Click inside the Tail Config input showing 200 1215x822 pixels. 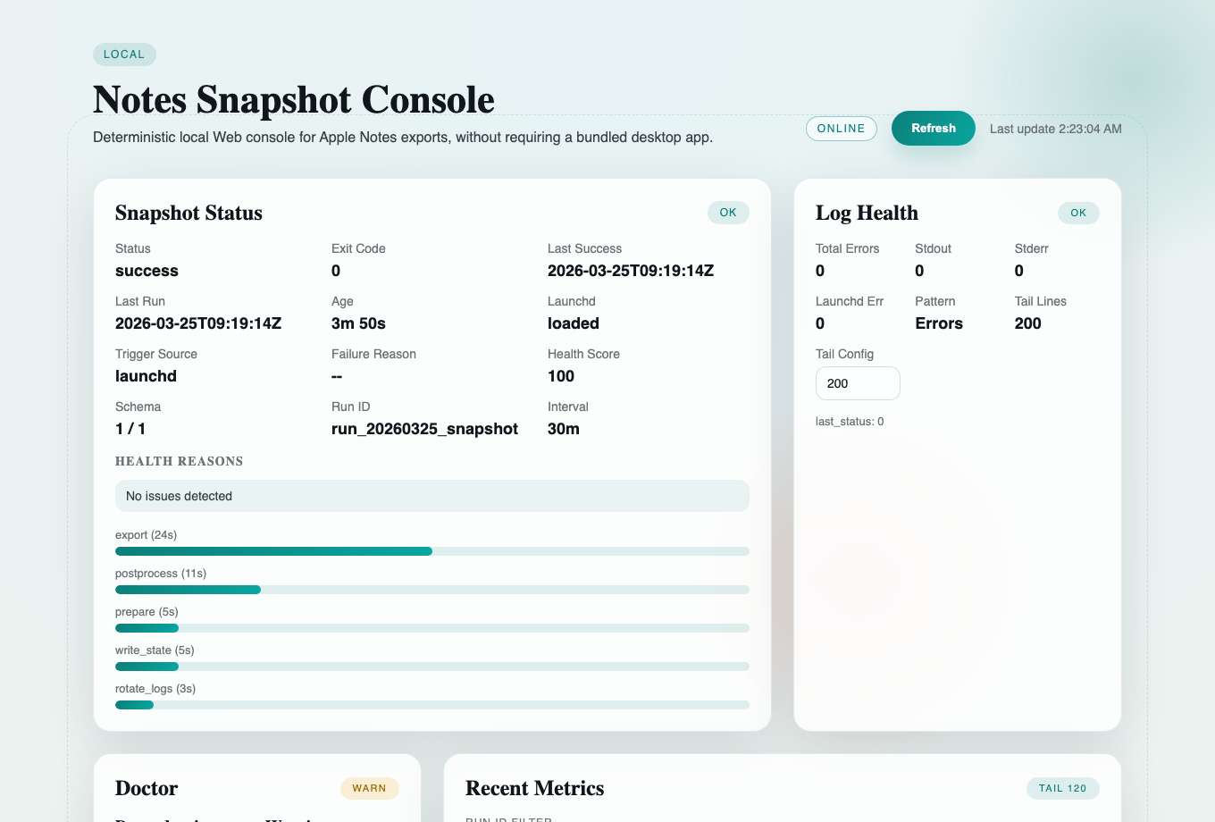pyautogui.click(x=857, y=382)
